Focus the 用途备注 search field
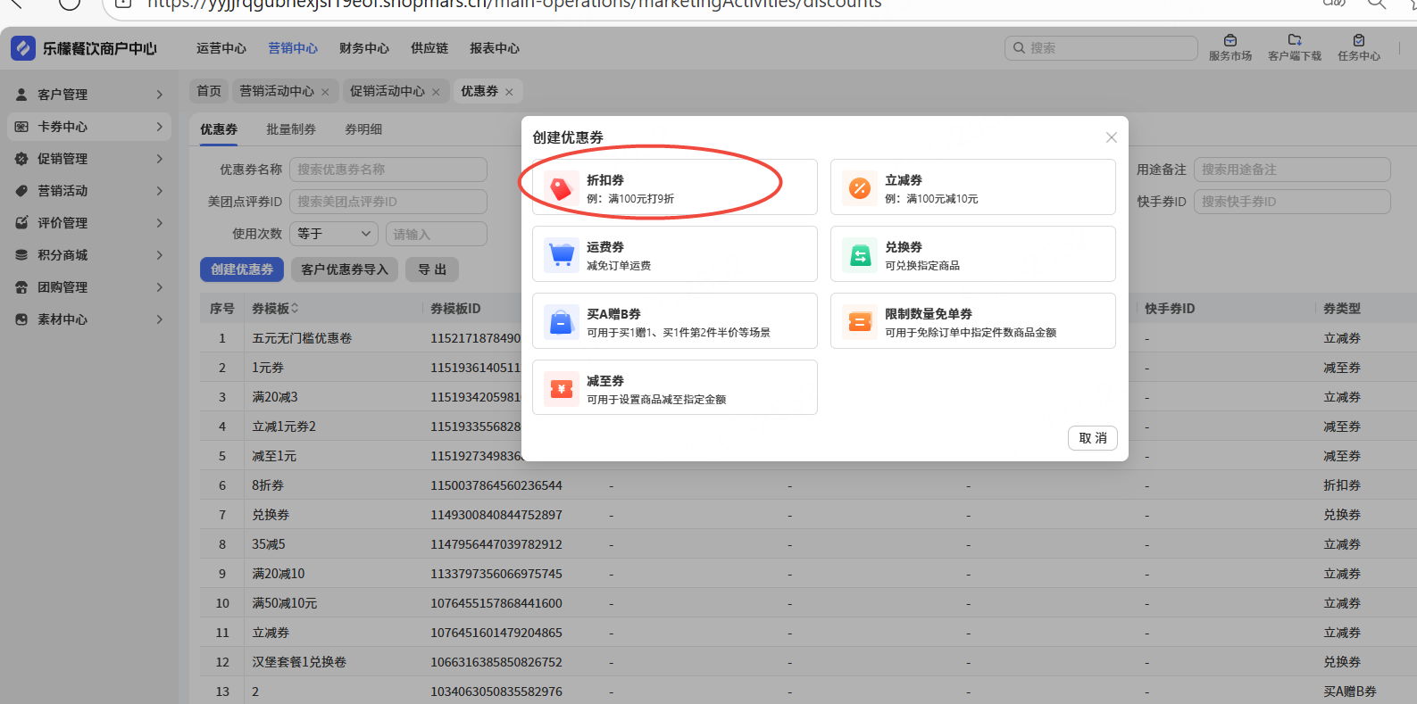The image size is (1417, 704). click(1292, 170)
